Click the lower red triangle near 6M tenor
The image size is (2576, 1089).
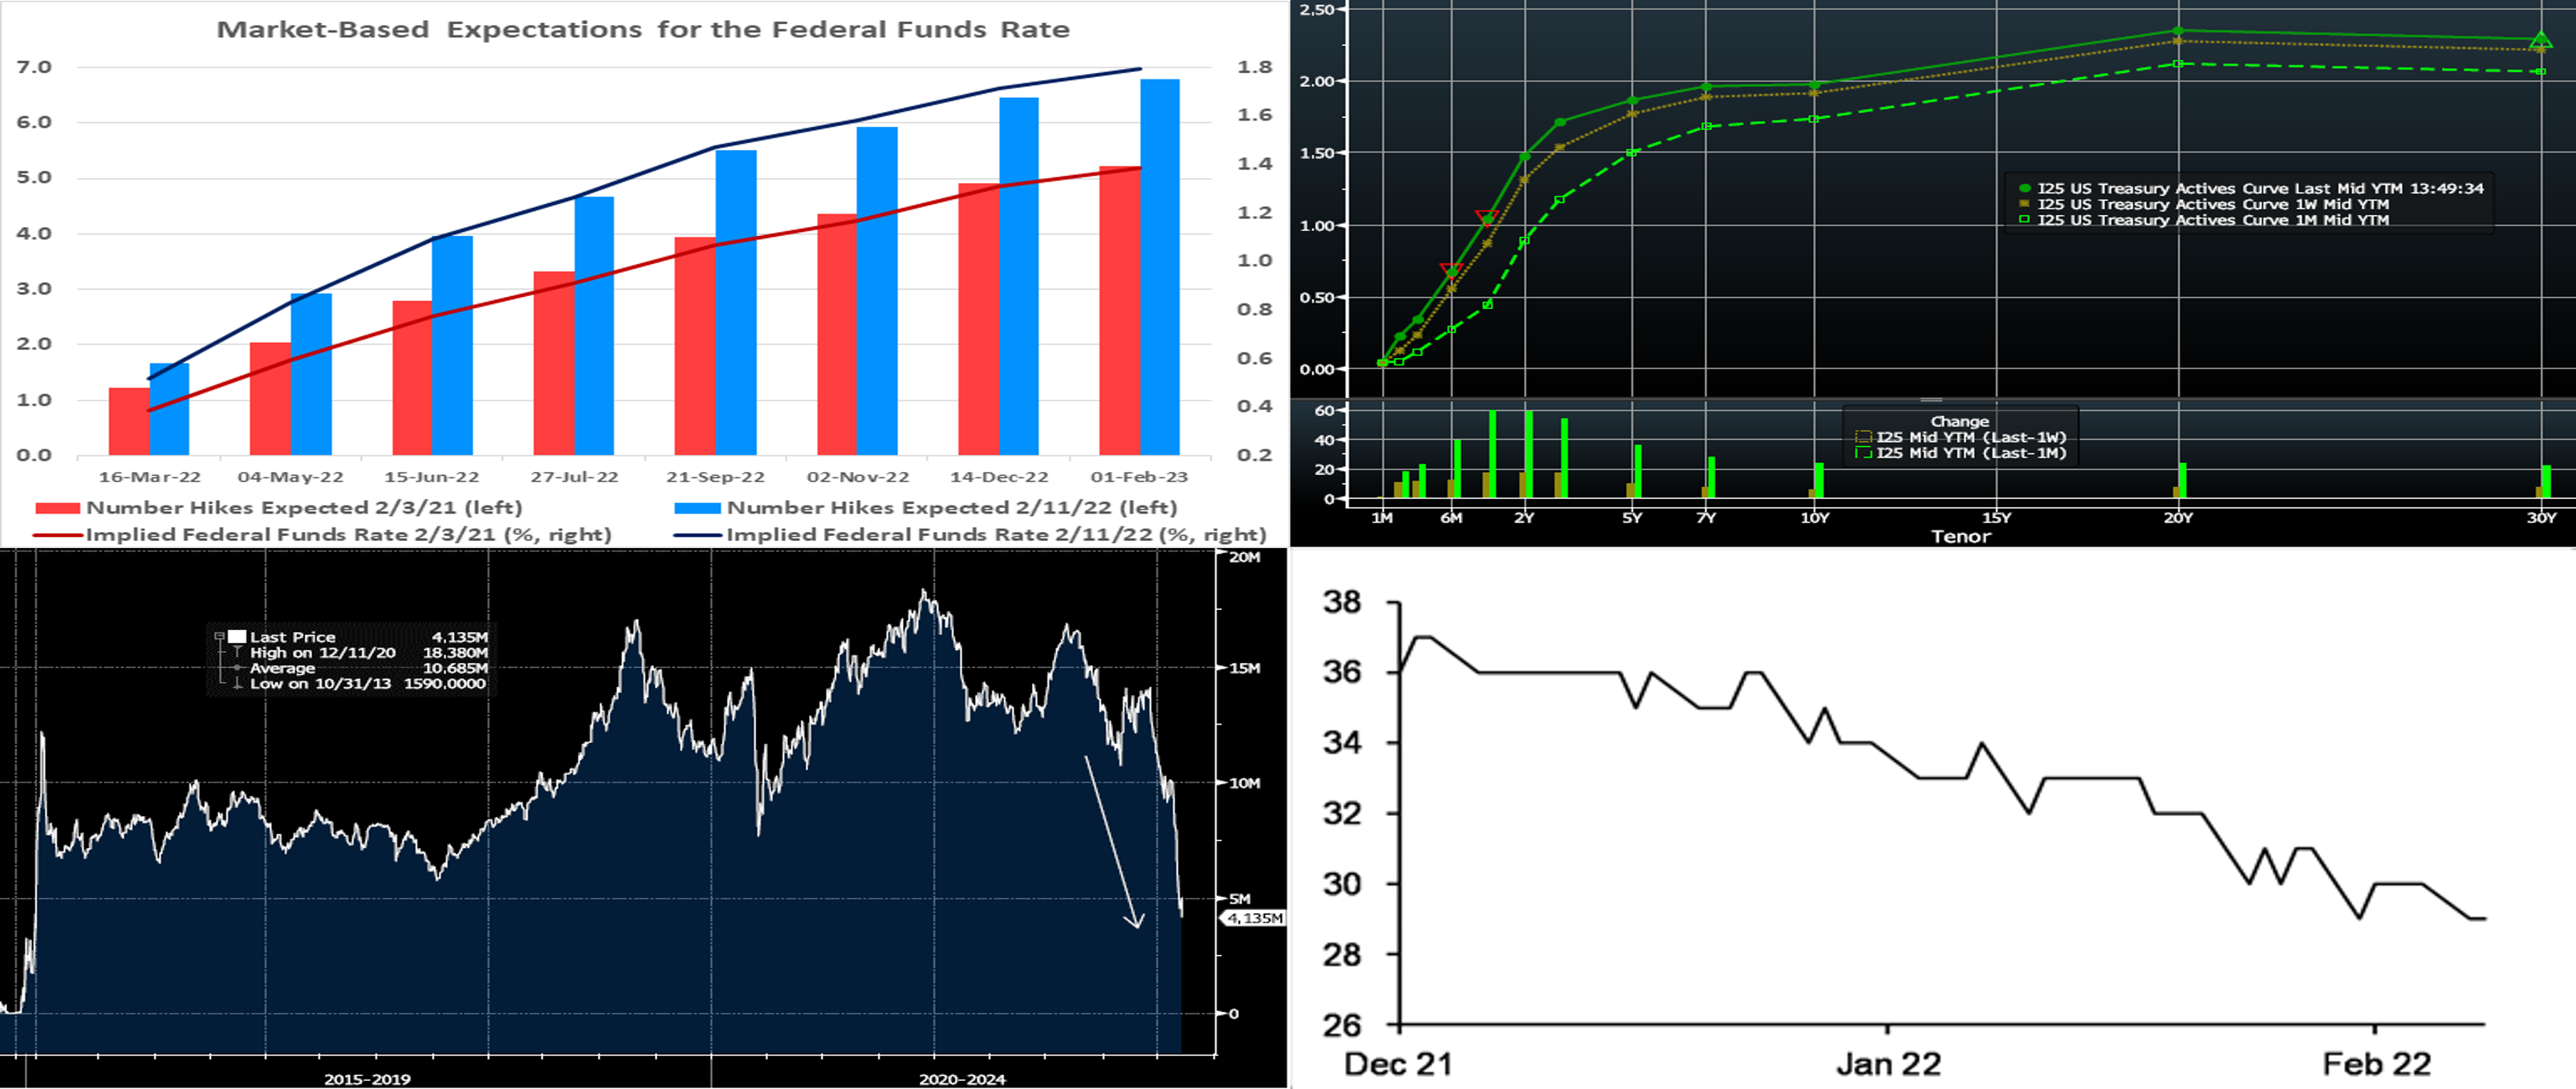pyautogui.click(x=1451, y=270)
